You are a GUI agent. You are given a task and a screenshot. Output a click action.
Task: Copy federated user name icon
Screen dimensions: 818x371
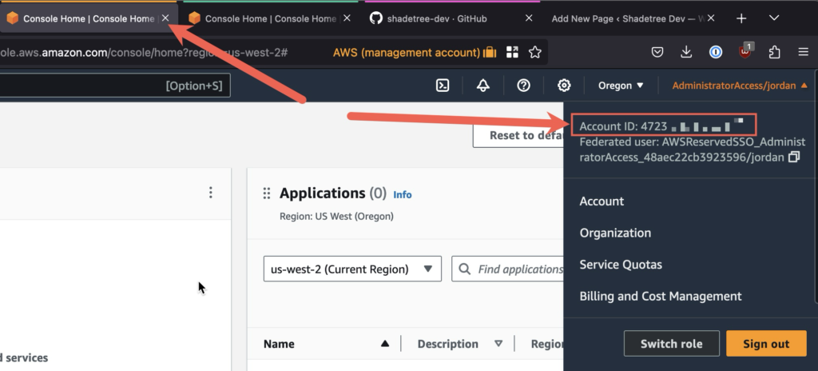(793, 158)
